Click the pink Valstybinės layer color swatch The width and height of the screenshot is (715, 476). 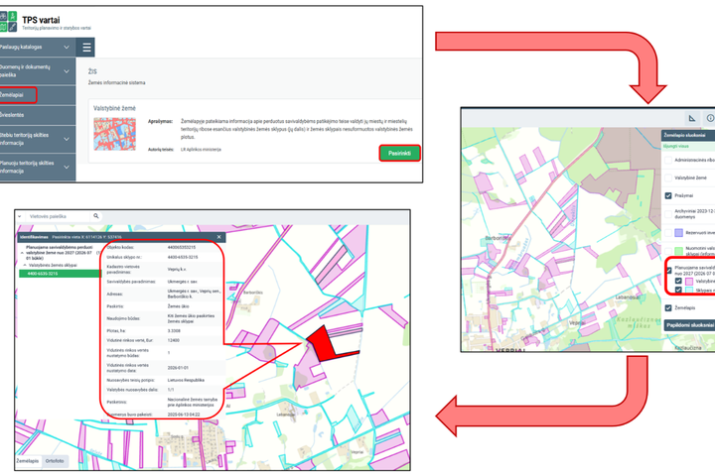688,282
